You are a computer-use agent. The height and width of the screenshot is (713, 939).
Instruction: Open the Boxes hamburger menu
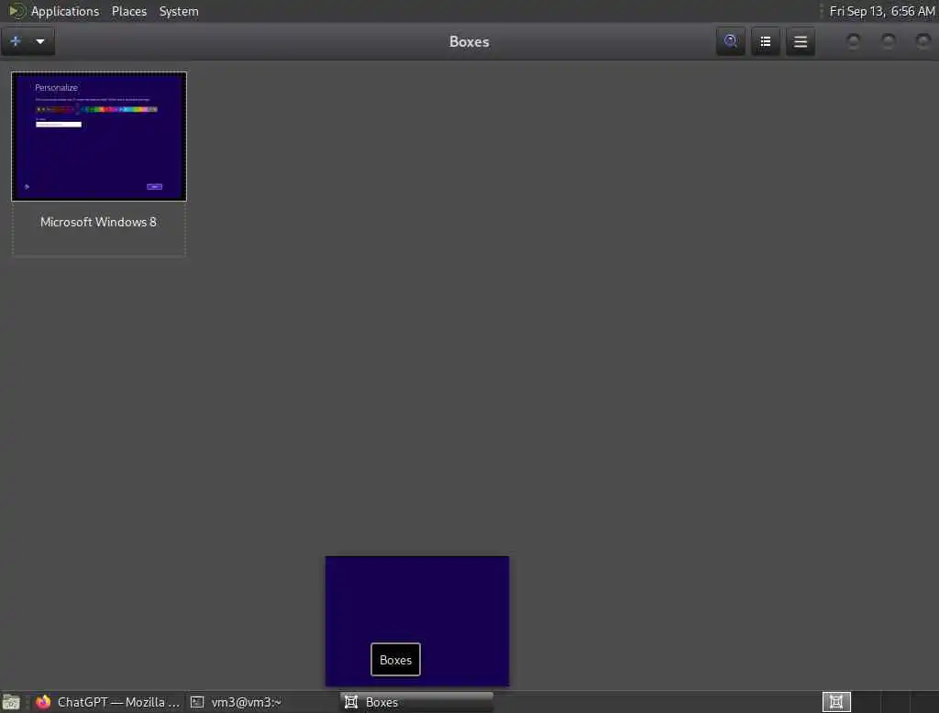click(801, 41)
